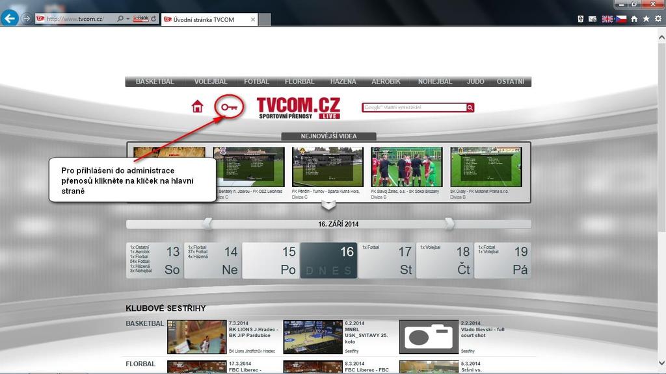Switch language with the UK flag icon
The height and width of the screenshot is (374, 666).
tap(607, 19)
